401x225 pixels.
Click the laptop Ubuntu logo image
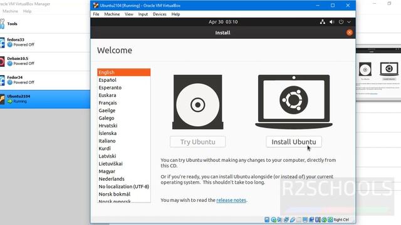click(294, 101)
